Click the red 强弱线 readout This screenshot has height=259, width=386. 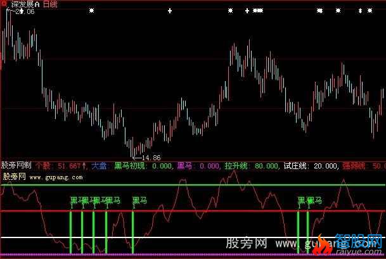tap(364, 166)
